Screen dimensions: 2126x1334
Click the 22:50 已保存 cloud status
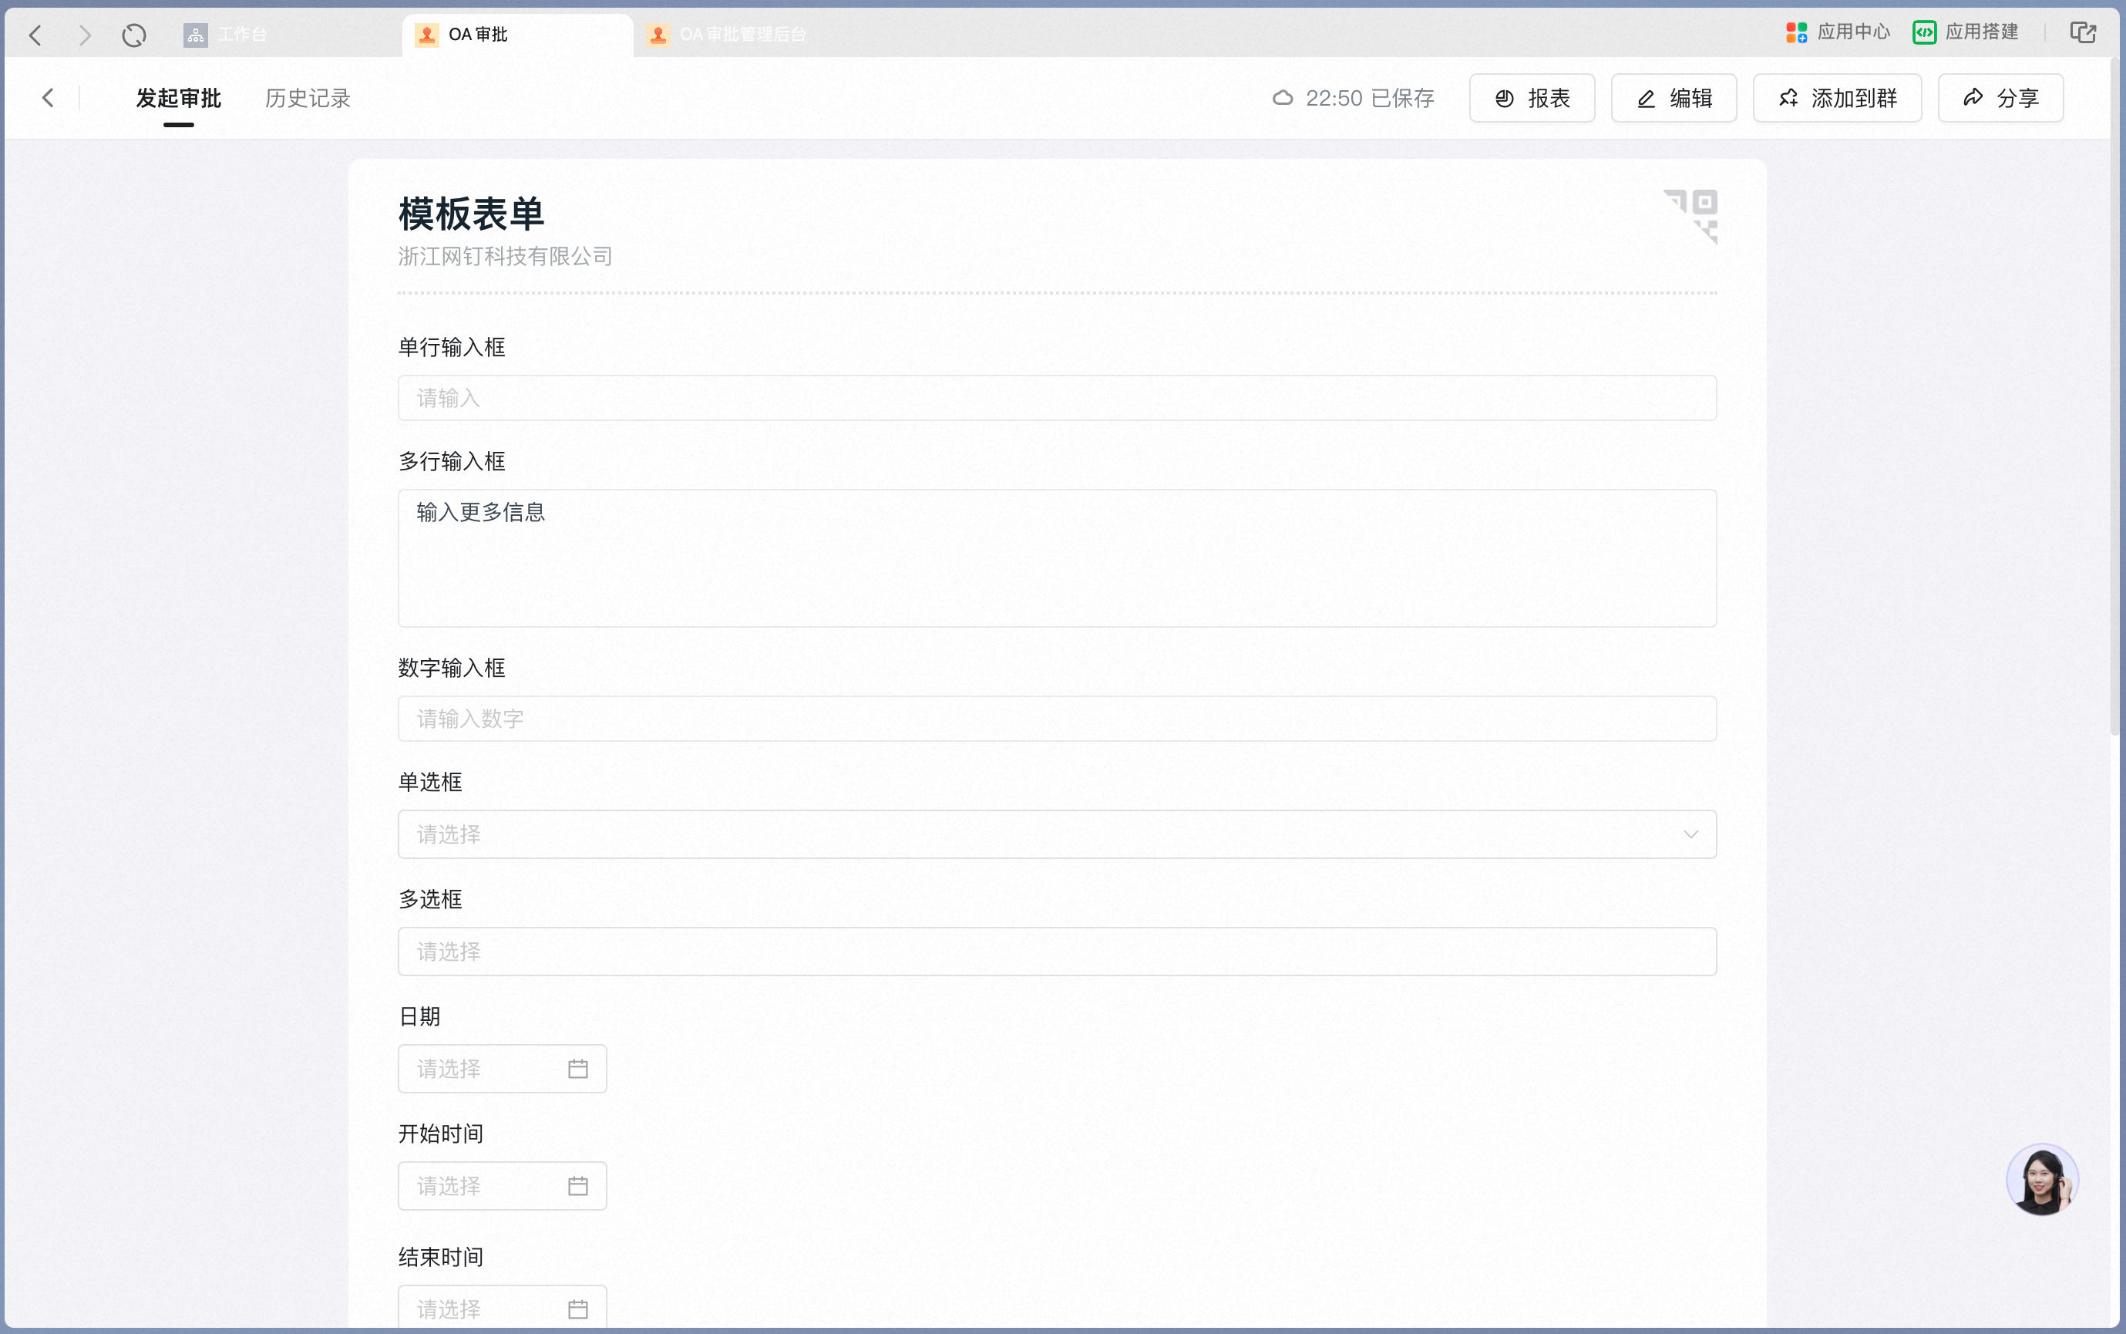[x=1353, y=98]
